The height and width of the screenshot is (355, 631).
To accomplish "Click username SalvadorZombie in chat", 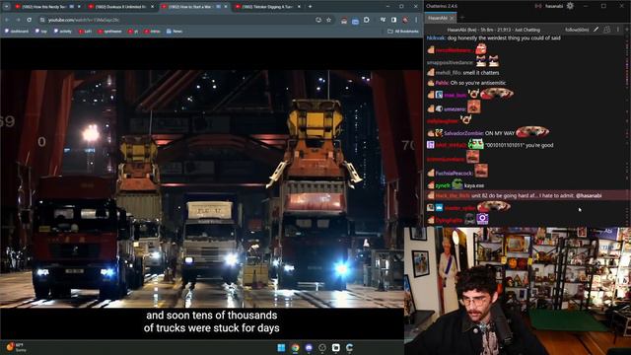I will click(x=463, y=133).
